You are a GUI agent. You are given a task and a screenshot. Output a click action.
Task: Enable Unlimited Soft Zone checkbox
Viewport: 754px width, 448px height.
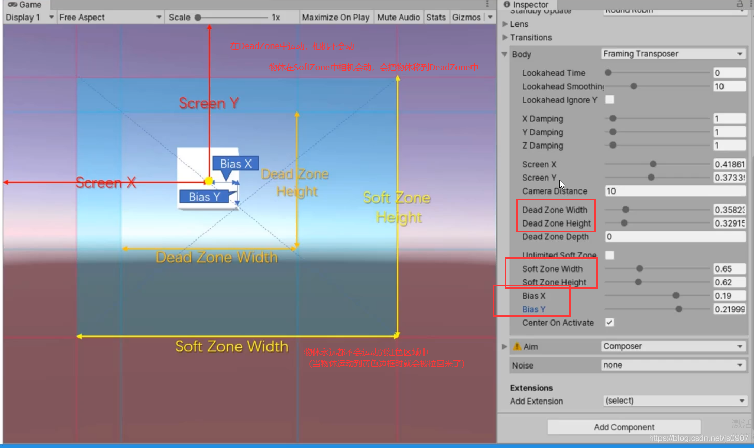click(609, 255)
